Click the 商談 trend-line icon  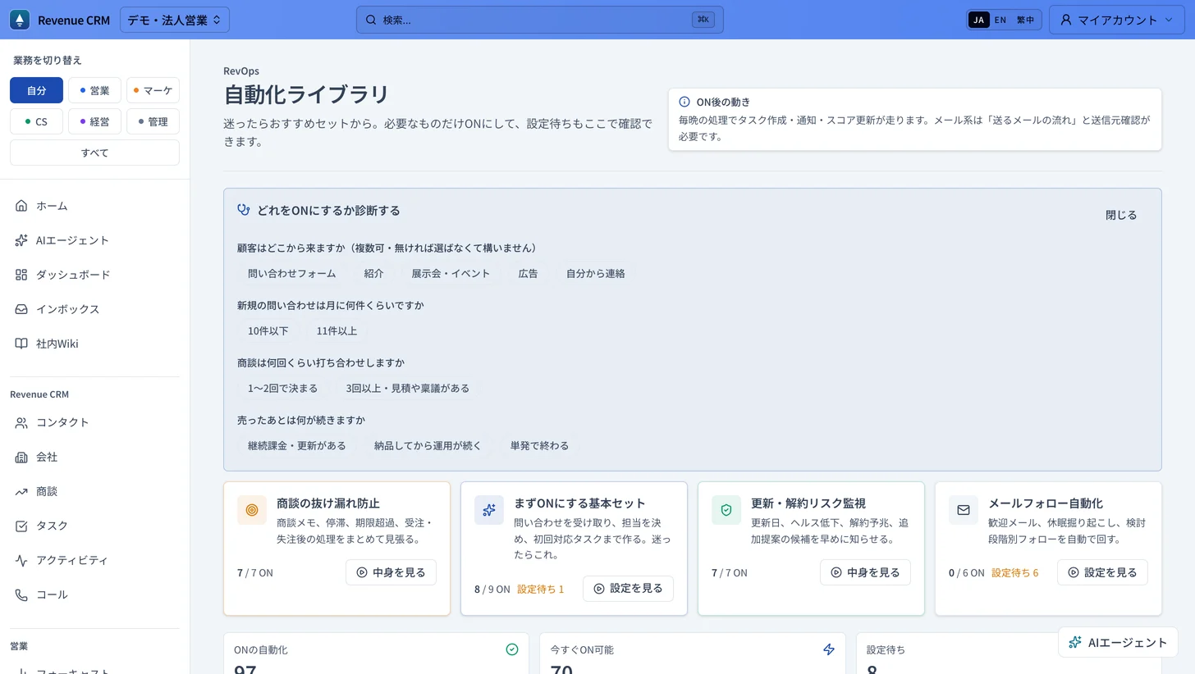[21, 491]
